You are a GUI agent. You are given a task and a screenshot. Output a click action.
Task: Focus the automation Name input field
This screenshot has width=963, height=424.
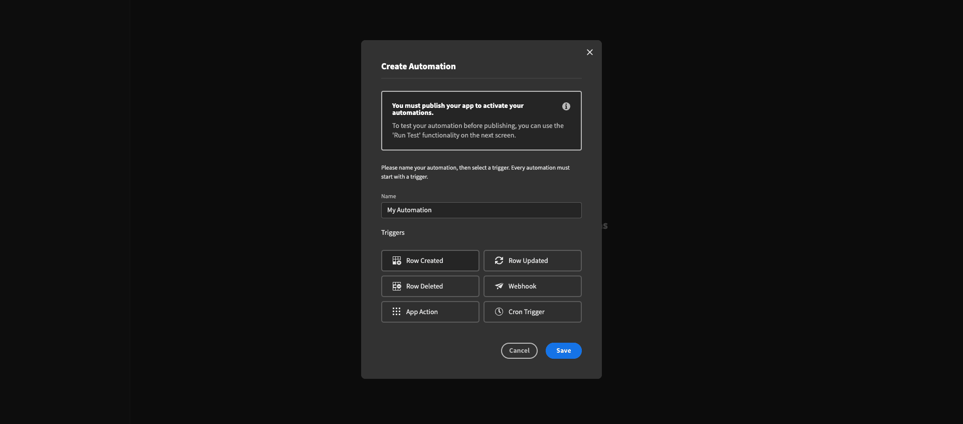tap(481, 210)
